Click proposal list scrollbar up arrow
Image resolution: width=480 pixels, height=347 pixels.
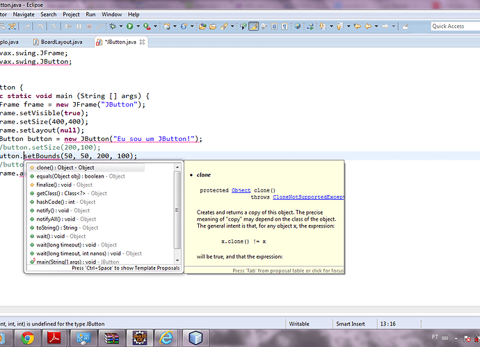coord(177,167)
